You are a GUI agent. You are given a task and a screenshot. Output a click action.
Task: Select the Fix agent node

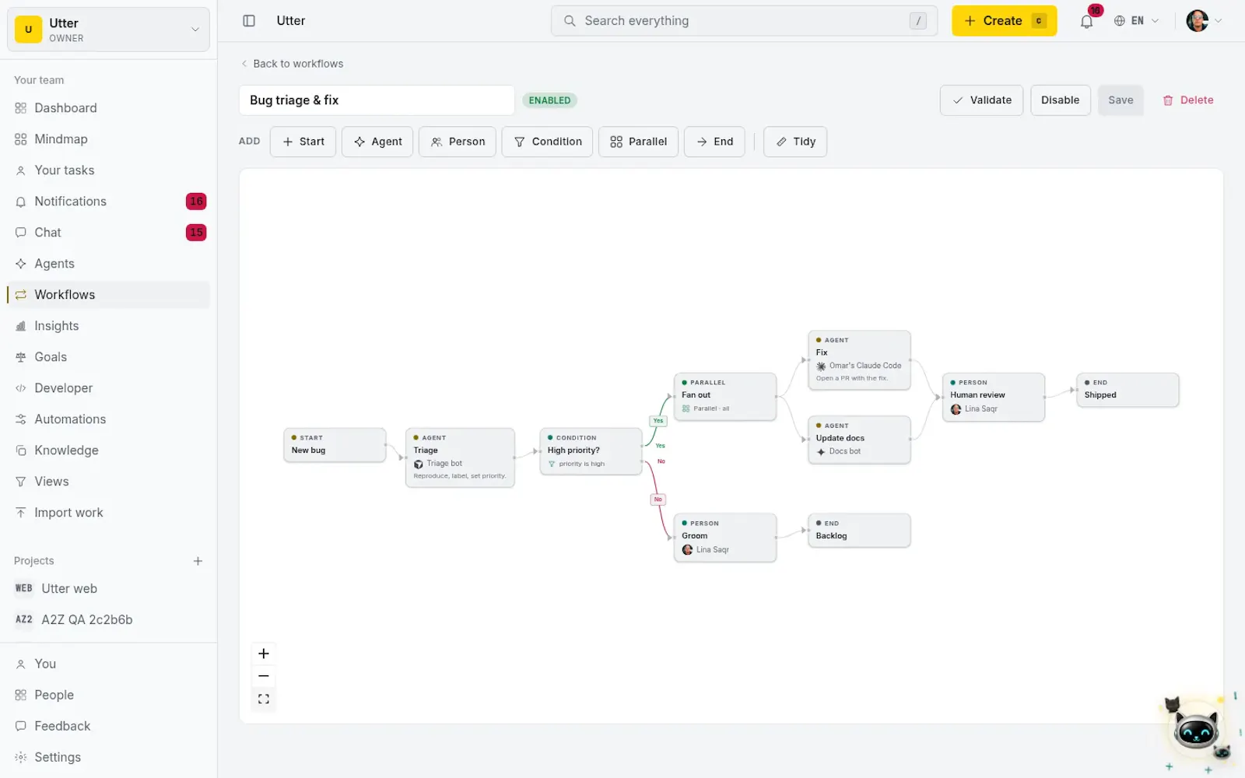(859, 360)
